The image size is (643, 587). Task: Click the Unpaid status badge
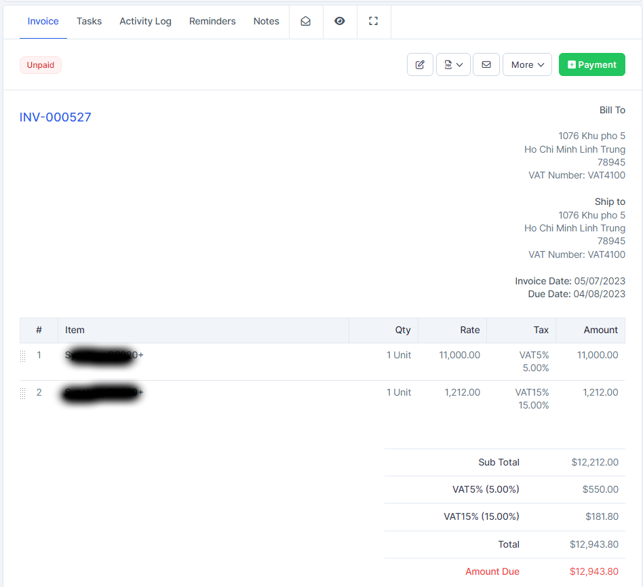[41, 65]
